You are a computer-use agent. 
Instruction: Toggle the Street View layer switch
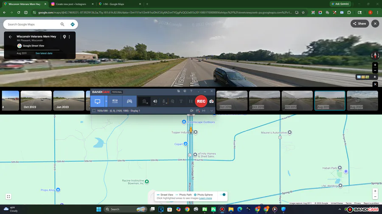222,195
